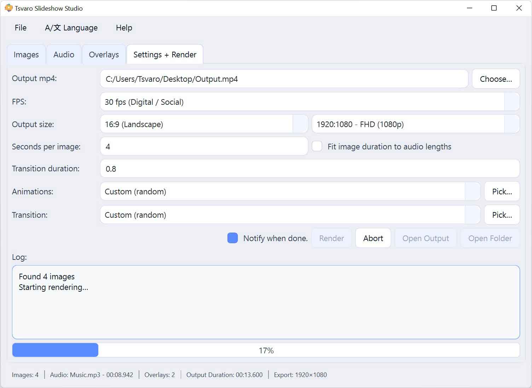532x388 pixels.
Task: Expand the 1920:1080 resolution dropdown
Action: coord(511,124)
